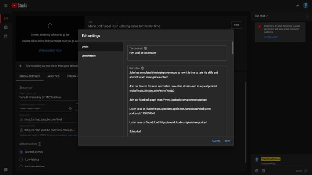Click Learn More in live chat notice
The image size is (312, 175).
pos(271,37)
